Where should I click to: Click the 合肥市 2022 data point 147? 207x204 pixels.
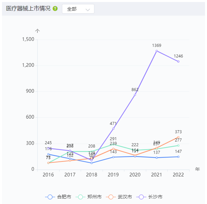click(x=178, y=157)
